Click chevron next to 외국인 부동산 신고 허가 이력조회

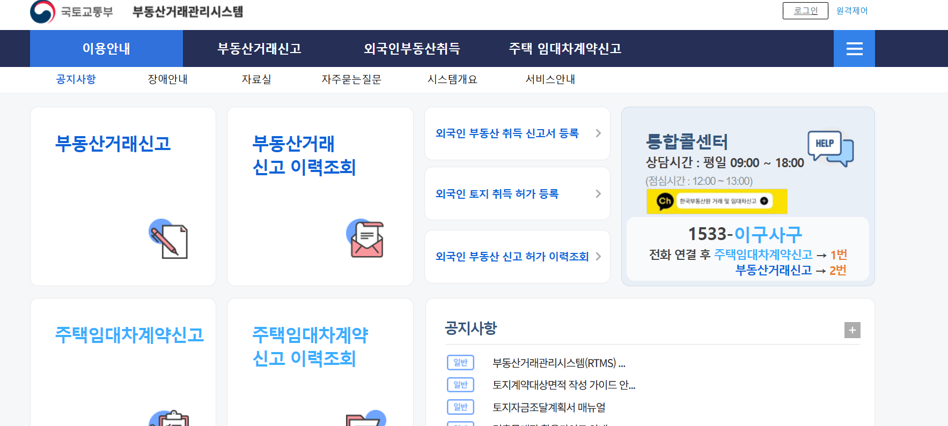598,257
